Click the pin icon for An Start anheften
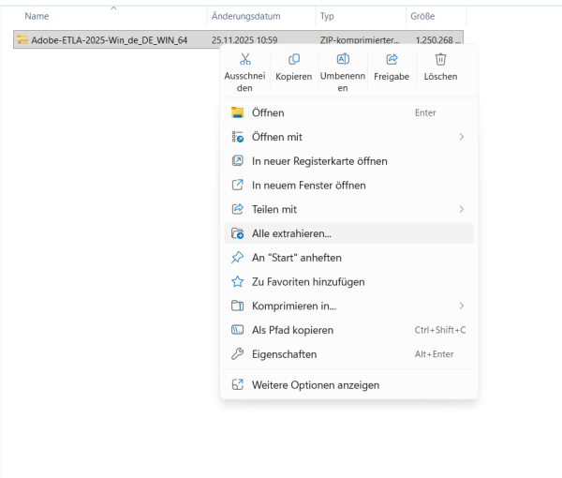The width and height of the screenshot is (562, 478). (237, 258)
